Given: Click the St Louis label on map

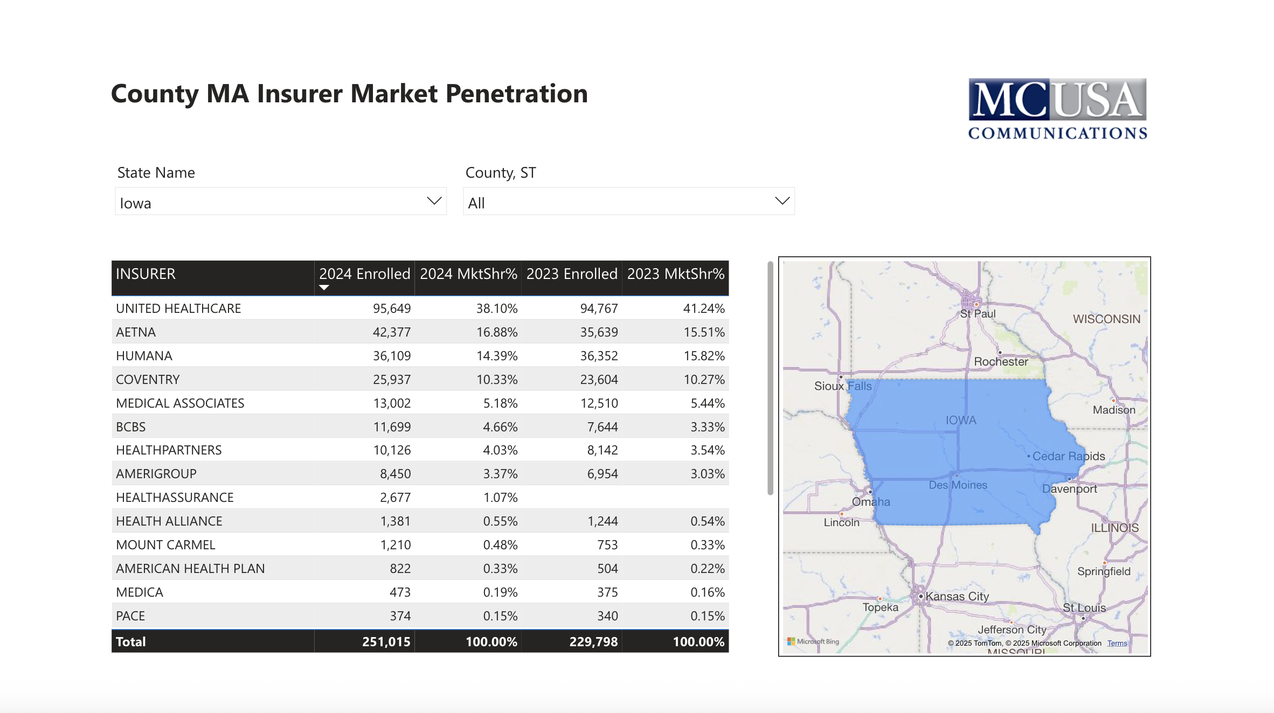Looking at the screenshot, I should [x=1084, y=607].
